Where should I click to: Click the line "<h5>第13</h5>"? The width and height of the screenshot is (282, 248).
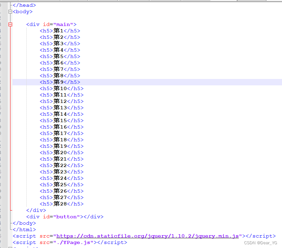62,108
